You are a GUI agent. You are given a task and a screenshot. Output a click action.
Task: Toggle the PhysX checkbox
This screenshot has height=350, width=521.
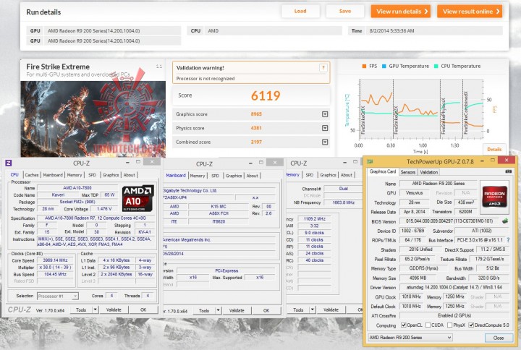[x=449, y=325]
